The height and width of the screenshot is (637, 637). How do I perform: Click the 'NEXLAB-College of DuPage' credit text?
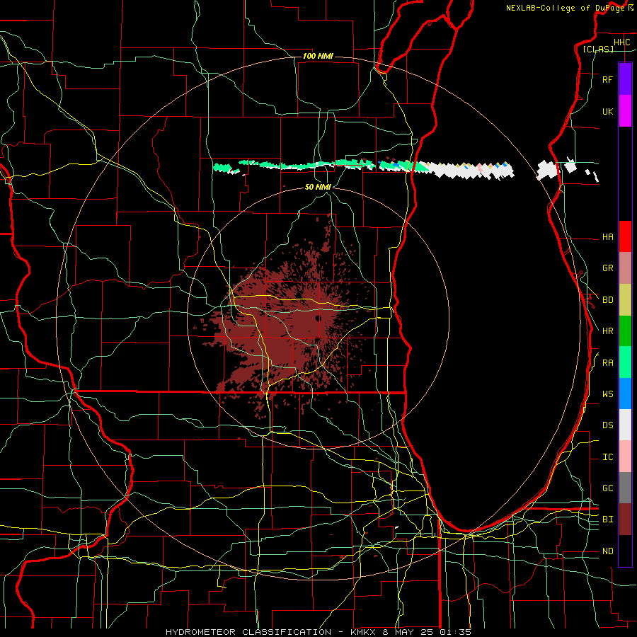(x=565, y=8)
